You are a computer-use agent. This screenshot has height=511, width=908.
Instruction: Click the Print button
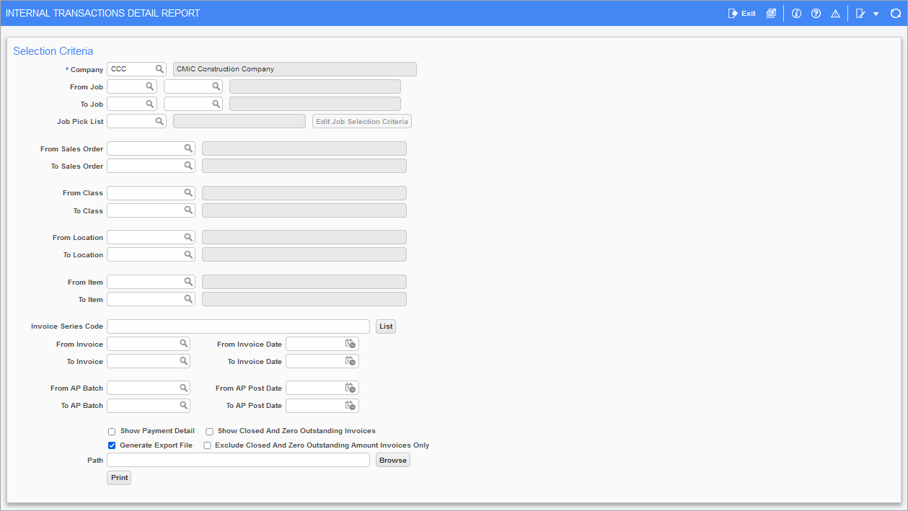(118, 477)
